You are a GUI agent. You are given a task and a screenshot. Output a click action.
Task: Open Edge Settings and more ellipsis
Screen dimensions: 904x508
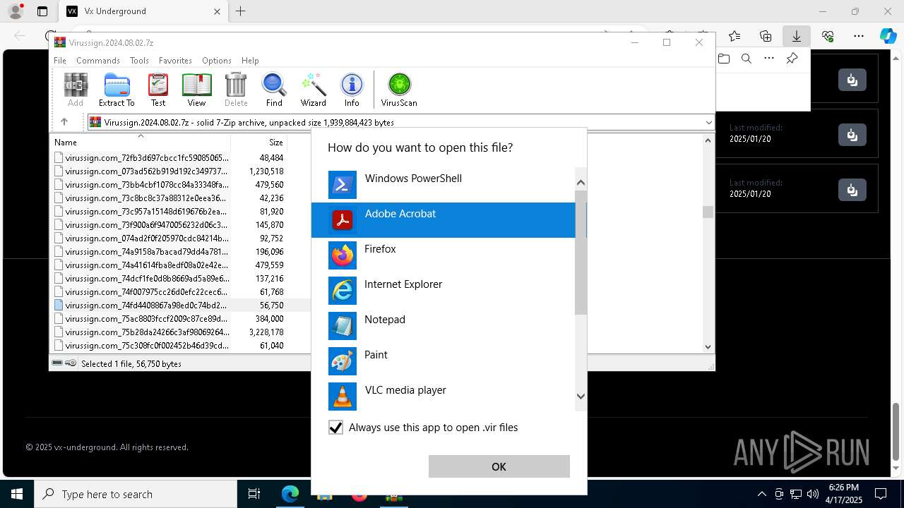(x=859, y=36)
